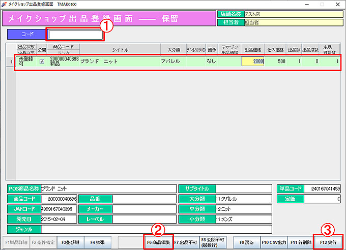The image size is (346, 250).
Task: Click the F10 CSV出力 button
Action: pos(274,241)
